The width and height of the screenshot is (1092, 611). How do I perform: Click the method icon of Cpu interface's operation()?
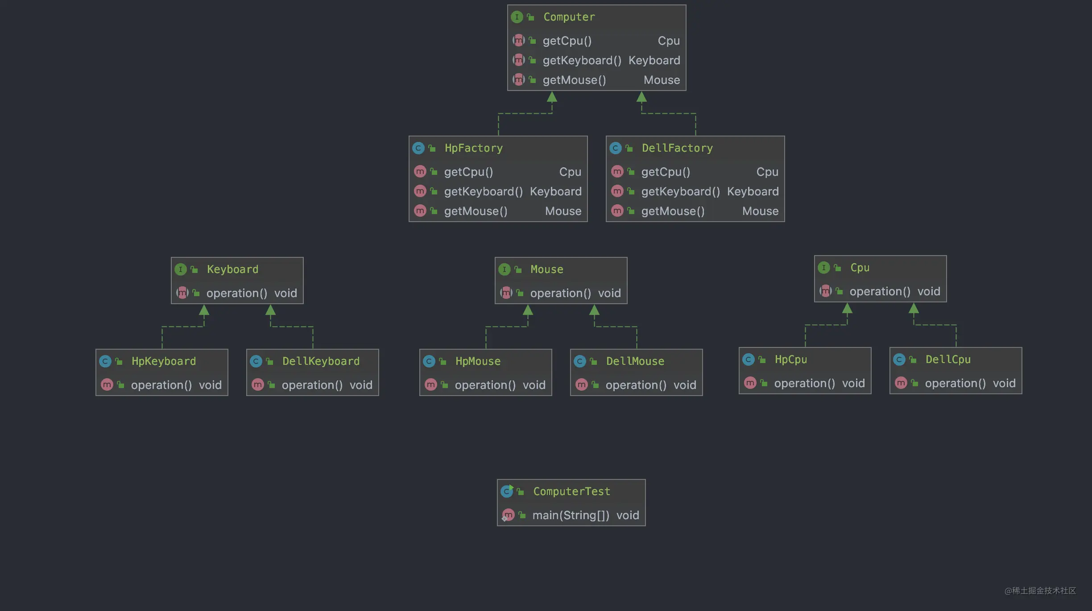(826, 291)
